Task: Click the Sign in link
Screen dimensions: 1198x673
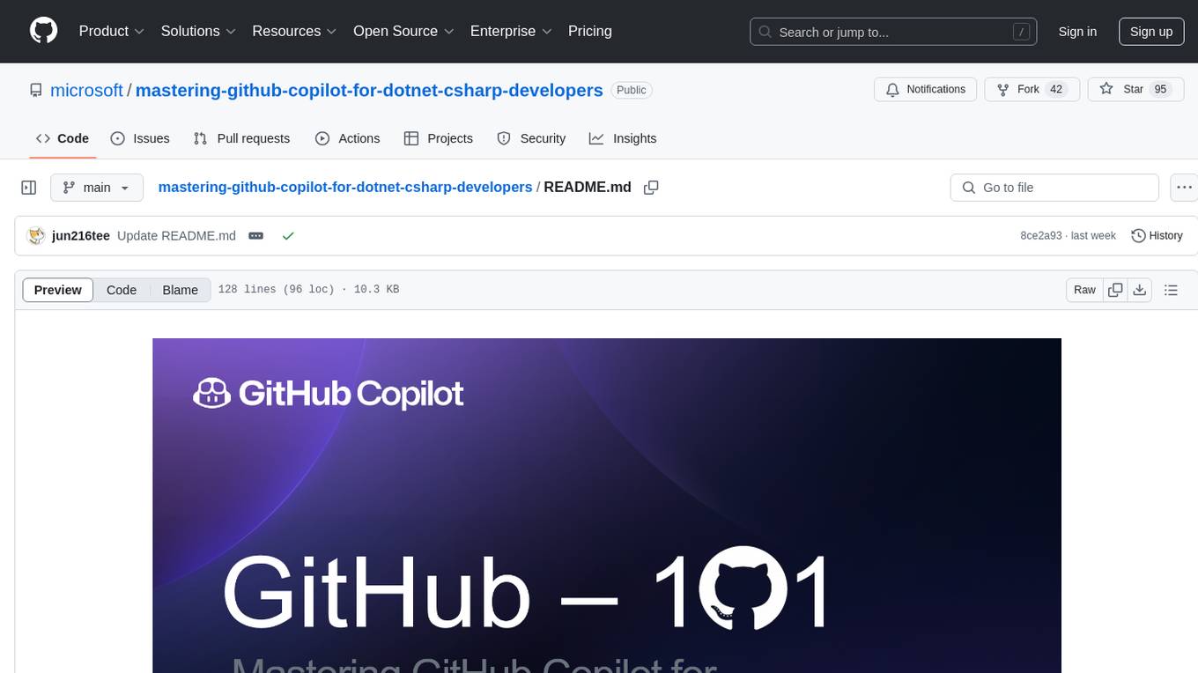Action: 1077,32
